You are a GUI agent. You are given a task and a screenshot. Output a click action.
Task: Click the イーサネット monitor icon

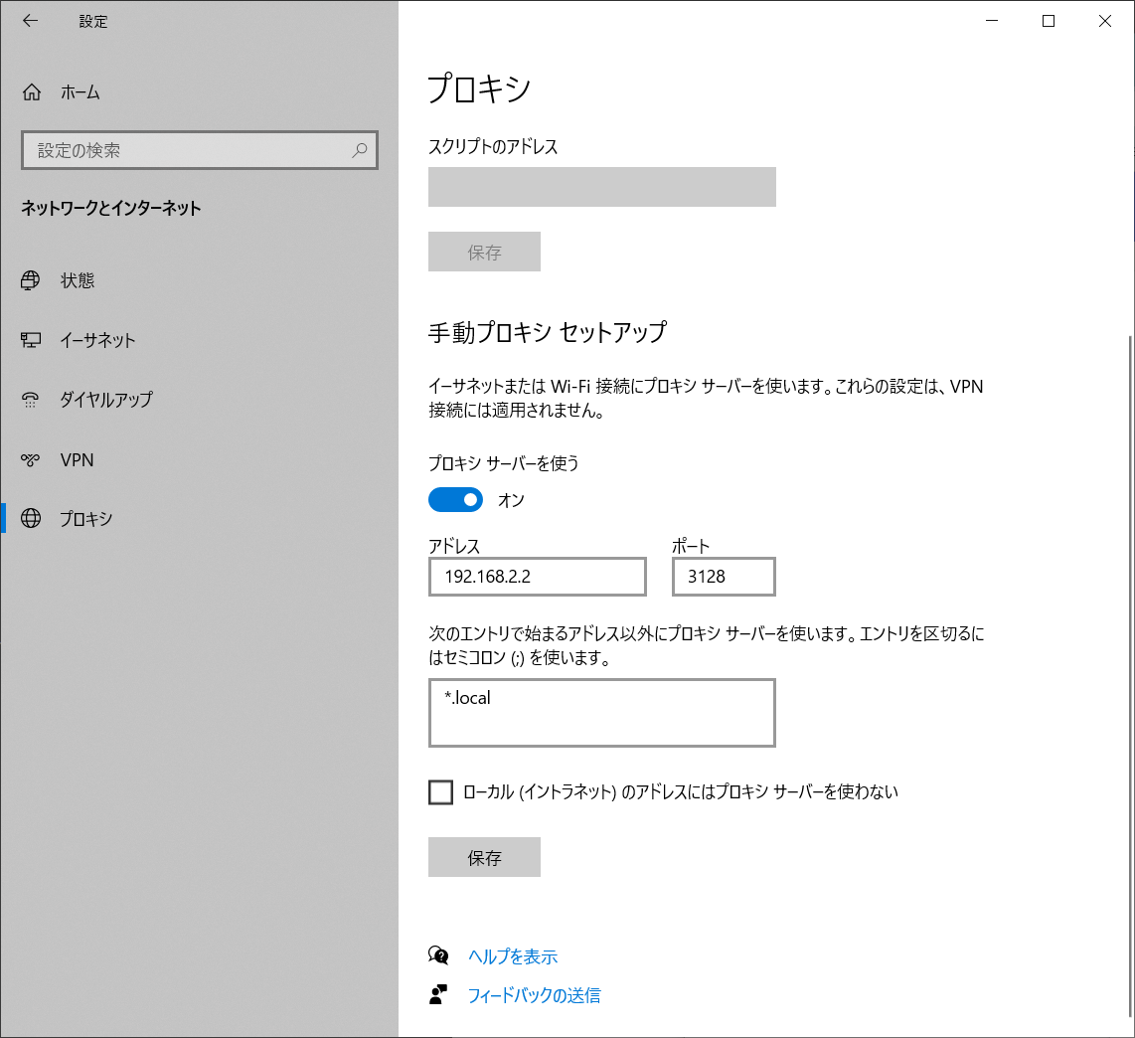point(31,340)
